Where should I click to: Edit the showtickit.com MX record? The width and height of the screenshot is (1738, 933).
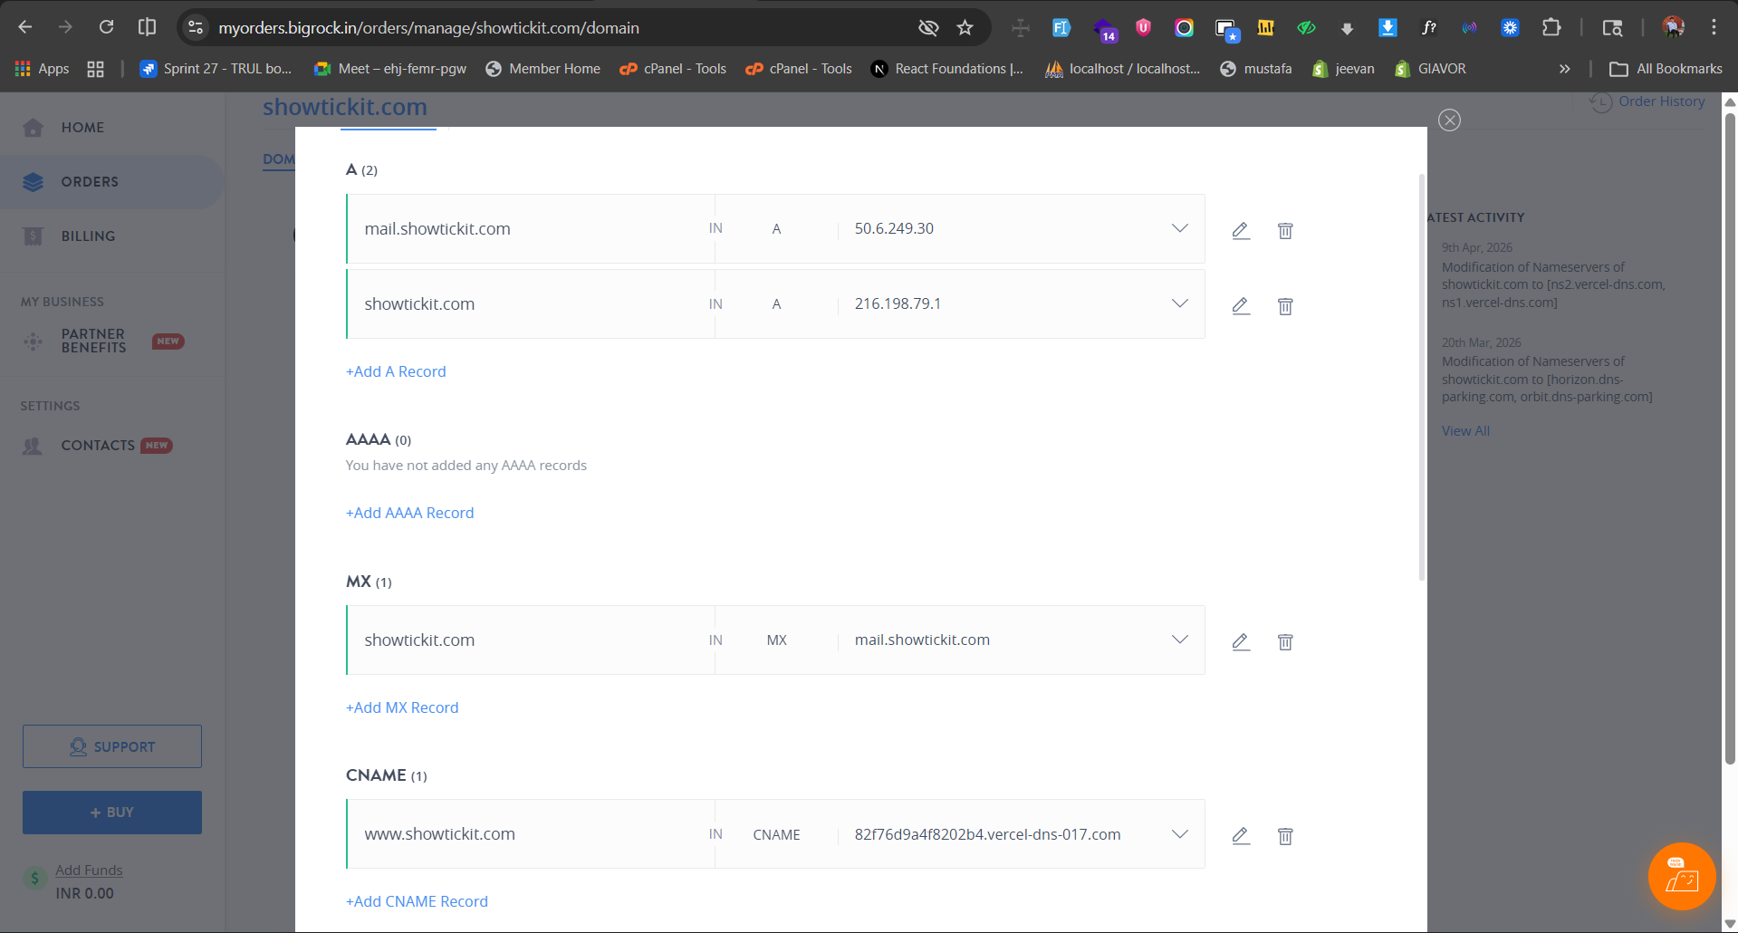[1241, 641]
